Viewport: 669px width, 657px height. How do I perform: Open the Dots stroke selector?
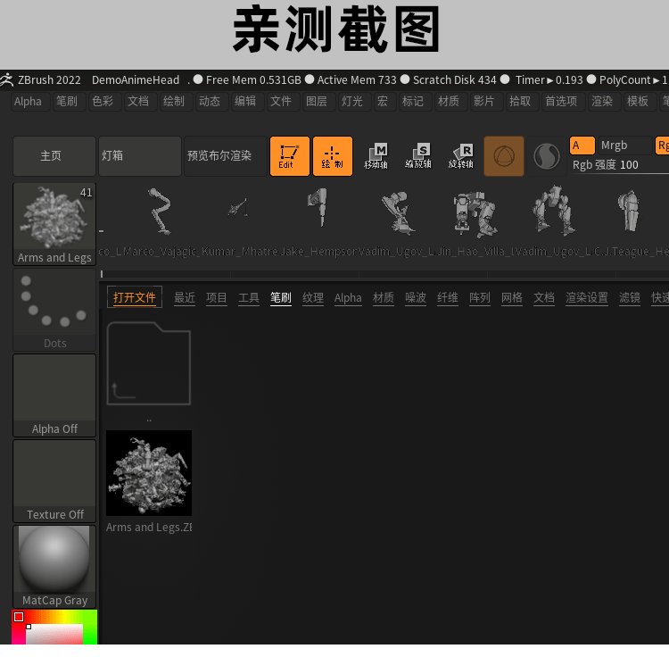pos(54,310)
